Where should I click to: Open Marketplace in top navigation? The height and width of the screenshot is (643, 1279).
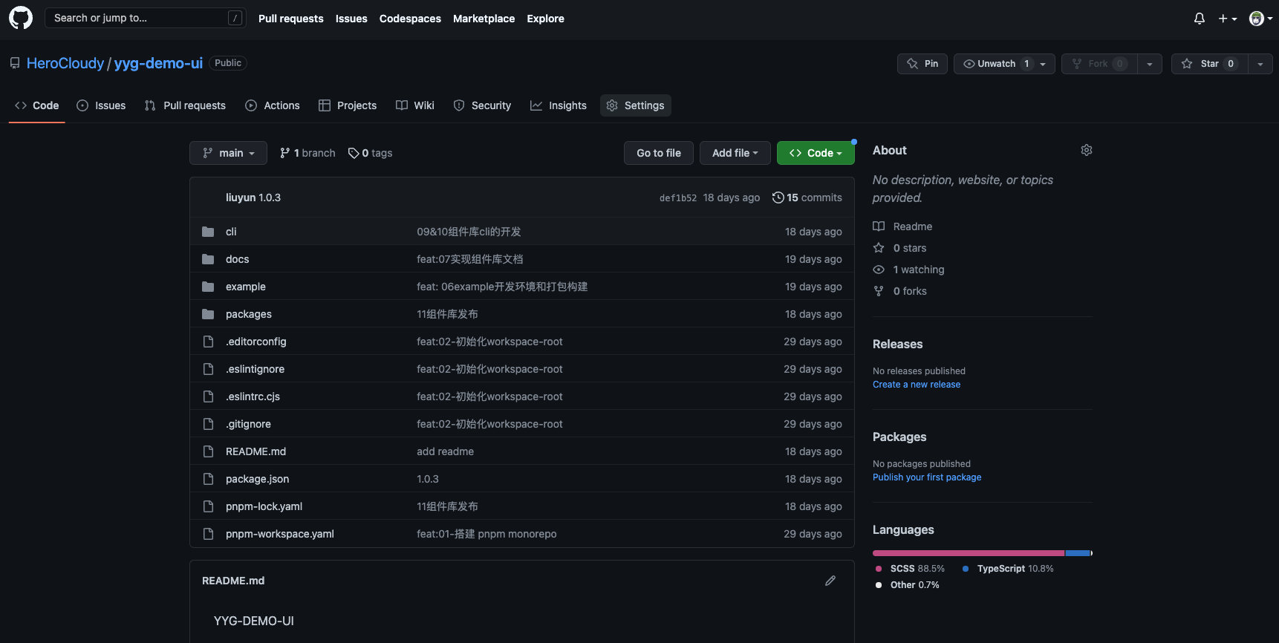click(x=484, y=19)
